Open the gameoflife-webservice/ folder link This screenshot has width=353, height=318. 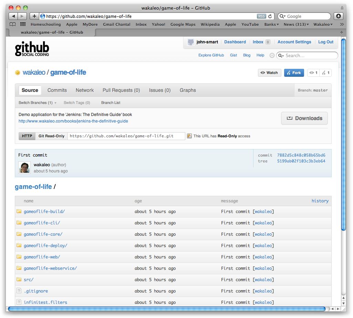coord(50,268)
